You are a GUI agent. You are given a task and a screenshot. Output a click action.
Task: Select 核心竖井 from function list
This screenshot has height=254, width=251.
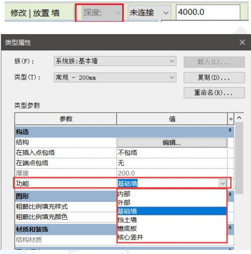[x=172, y=237]
